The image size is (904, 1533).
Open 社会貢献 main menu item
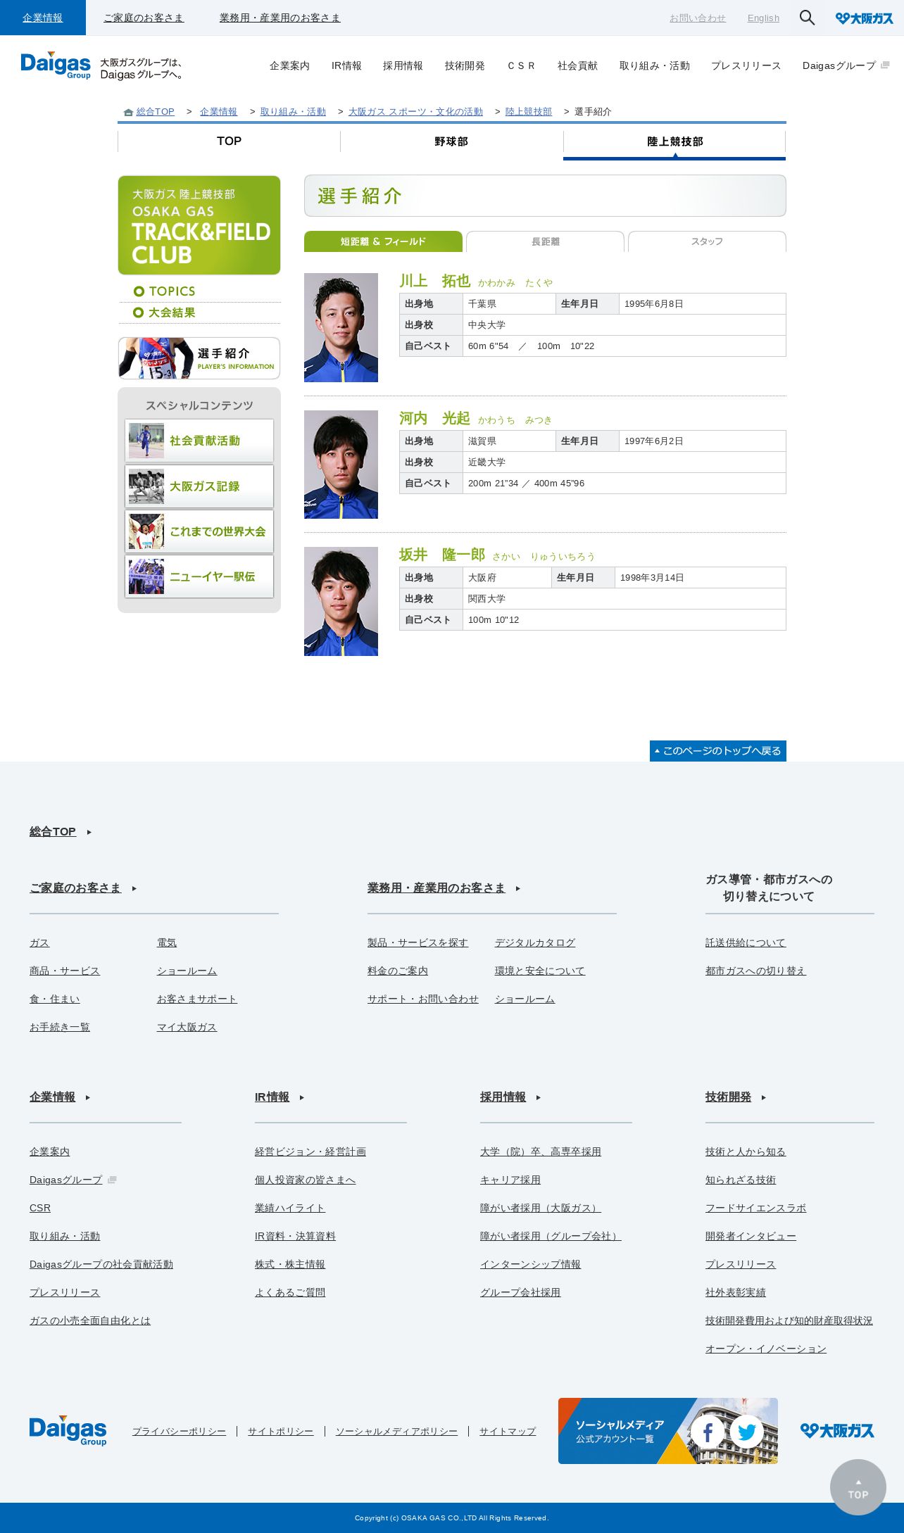577,65
